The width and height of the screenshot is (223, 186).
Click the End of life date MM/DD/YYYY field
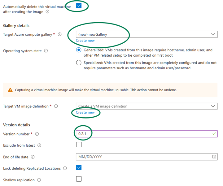click(147, 157)
